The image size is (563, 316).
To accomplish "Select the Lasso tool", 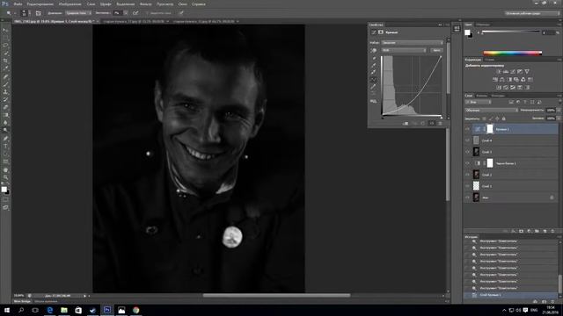I will click(5, 46).
